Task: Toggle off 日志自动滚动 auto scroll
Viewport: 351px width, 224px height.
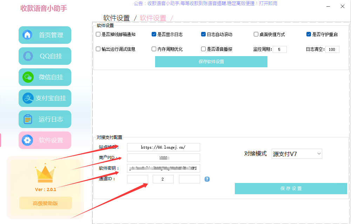Action: coord(203,34)
